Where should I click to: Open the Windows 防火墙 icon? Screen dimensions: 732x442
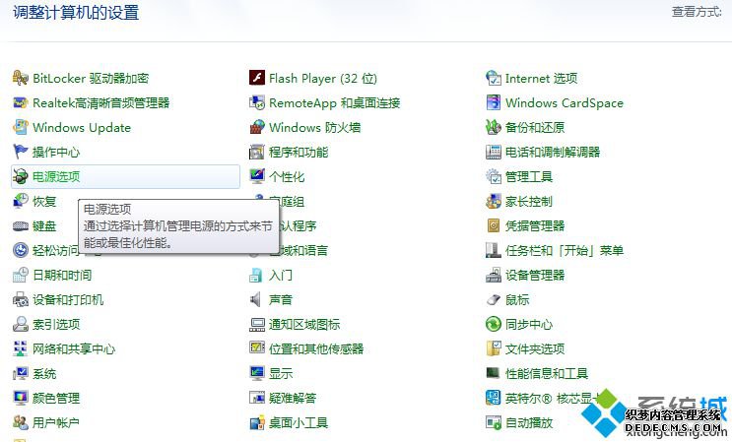click(x=257, y=127)
